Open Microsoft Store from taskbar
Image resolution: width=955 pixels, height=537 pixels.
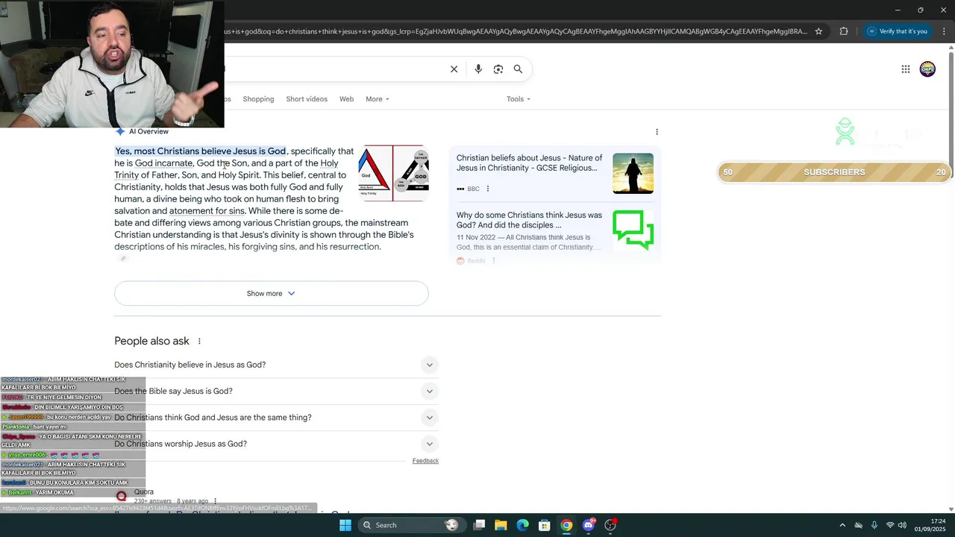545,525
